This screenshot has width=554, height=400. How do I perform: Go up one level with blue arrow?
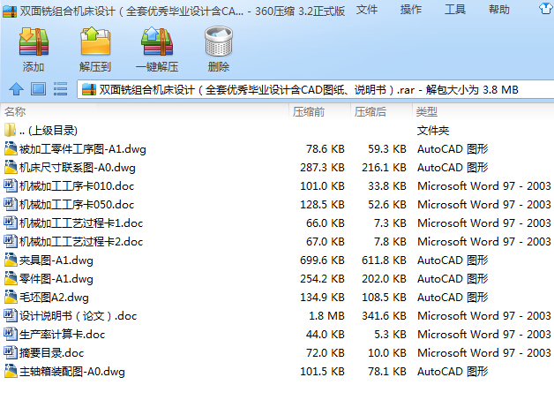pyautogui.click(x=16, y=89)
